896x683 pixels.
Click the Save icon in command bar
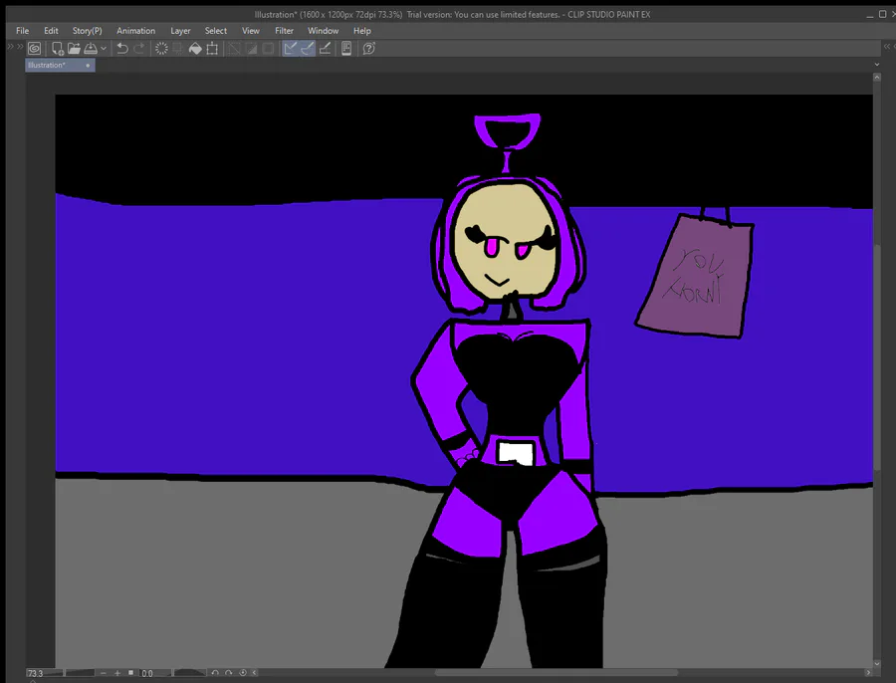pyautogui.click(x=91, y=49)
